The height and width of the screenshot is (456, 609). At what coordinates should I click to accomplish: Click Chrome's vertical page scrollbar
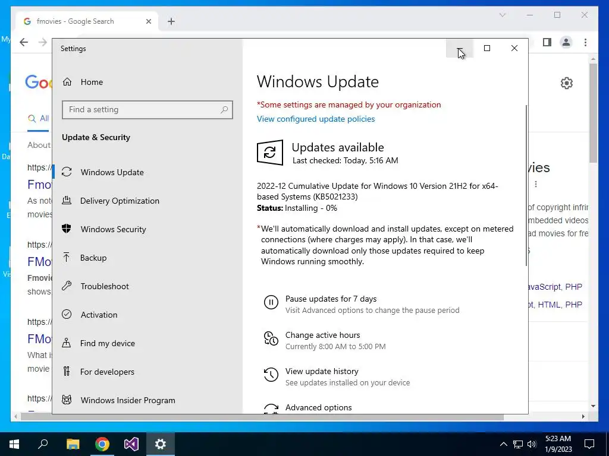593,112
